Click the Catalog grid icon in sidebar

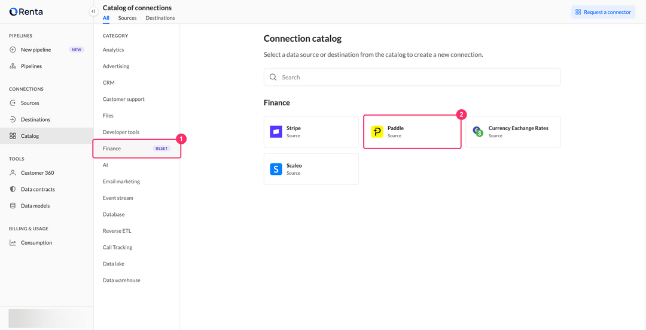13,136
